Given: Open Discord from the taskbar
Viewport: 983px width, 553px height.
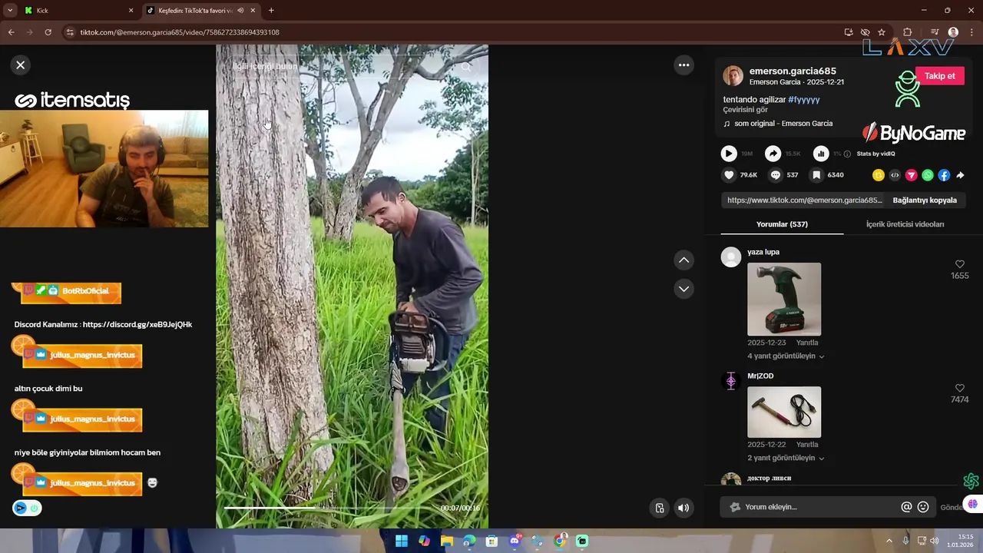Looking at the screenshot, I should point(515,541).
